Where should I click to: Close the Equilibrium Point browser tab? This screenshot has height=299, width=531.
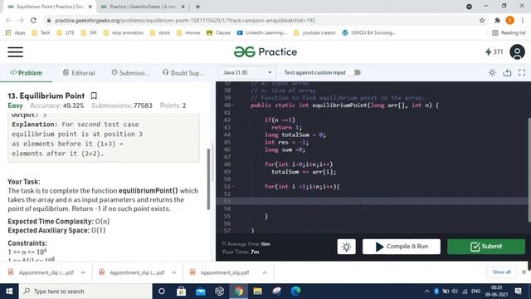pos(90,7)
